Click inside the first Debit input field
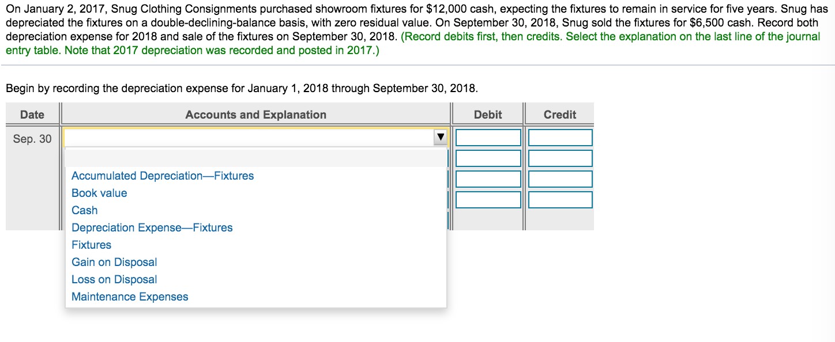 pos(488,137)
